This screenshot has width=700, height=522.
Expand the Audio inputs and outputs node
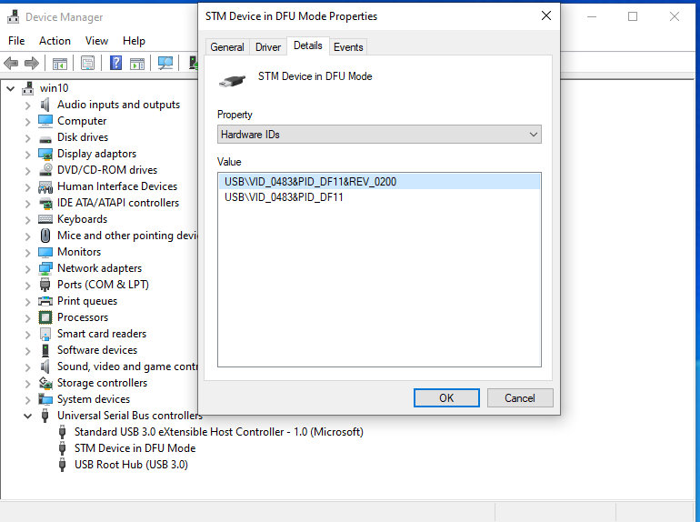[27, 105]
